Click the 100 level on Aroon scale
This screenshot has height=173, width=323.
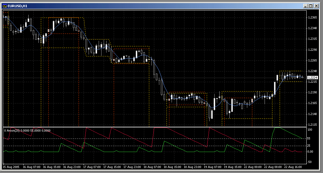tap(309, 129)
